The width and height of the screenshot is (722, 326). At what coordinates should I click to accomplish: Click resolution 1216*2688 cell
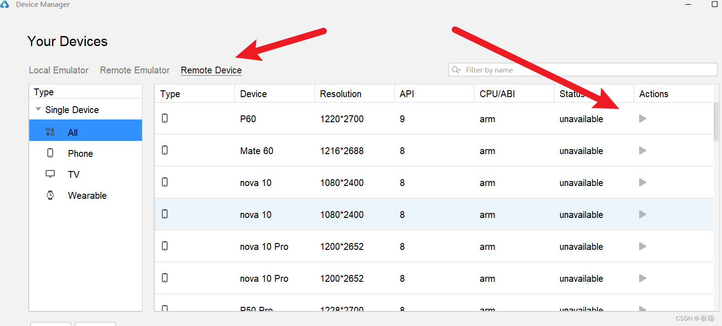pyautogui.click(x=342, y=151)
